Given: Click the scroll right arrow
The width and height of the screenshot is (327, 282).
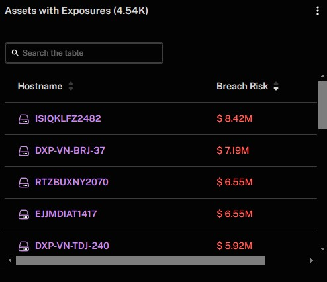Looking at the screenshot, I should [x=312, y=260].
